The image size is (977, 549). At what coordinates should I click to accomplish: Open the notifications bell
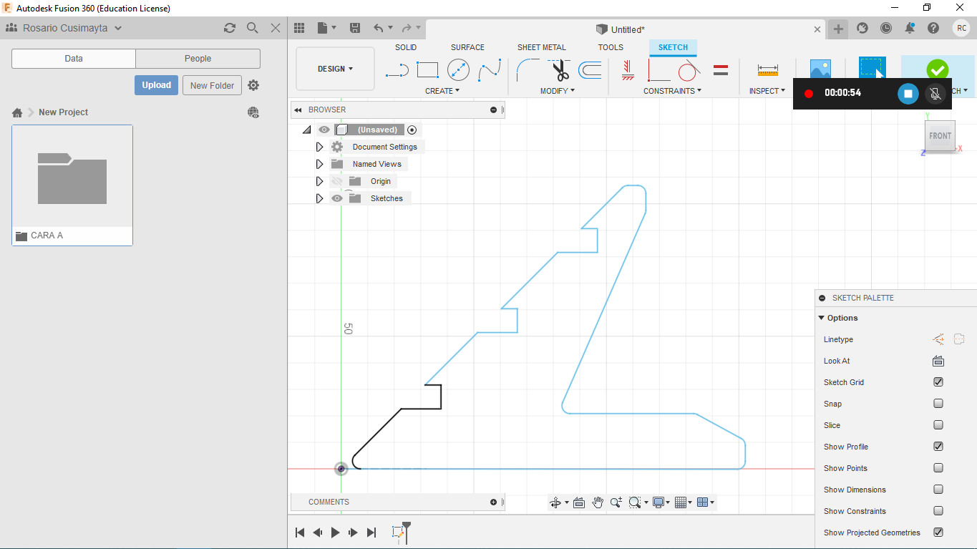[910, 28]
